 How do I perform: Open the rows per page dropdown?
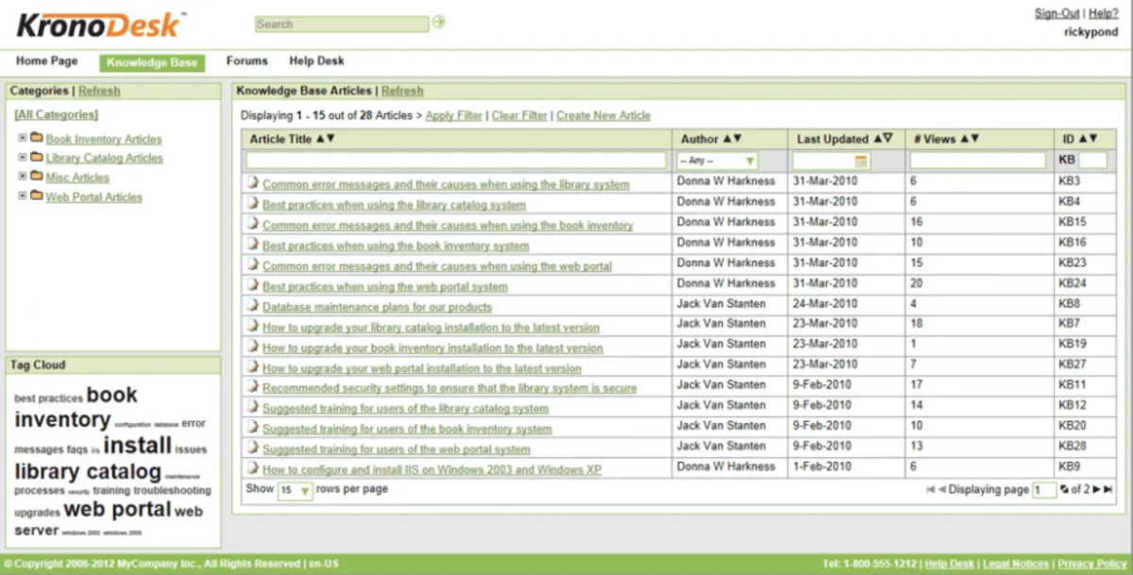tap(295, 490)
